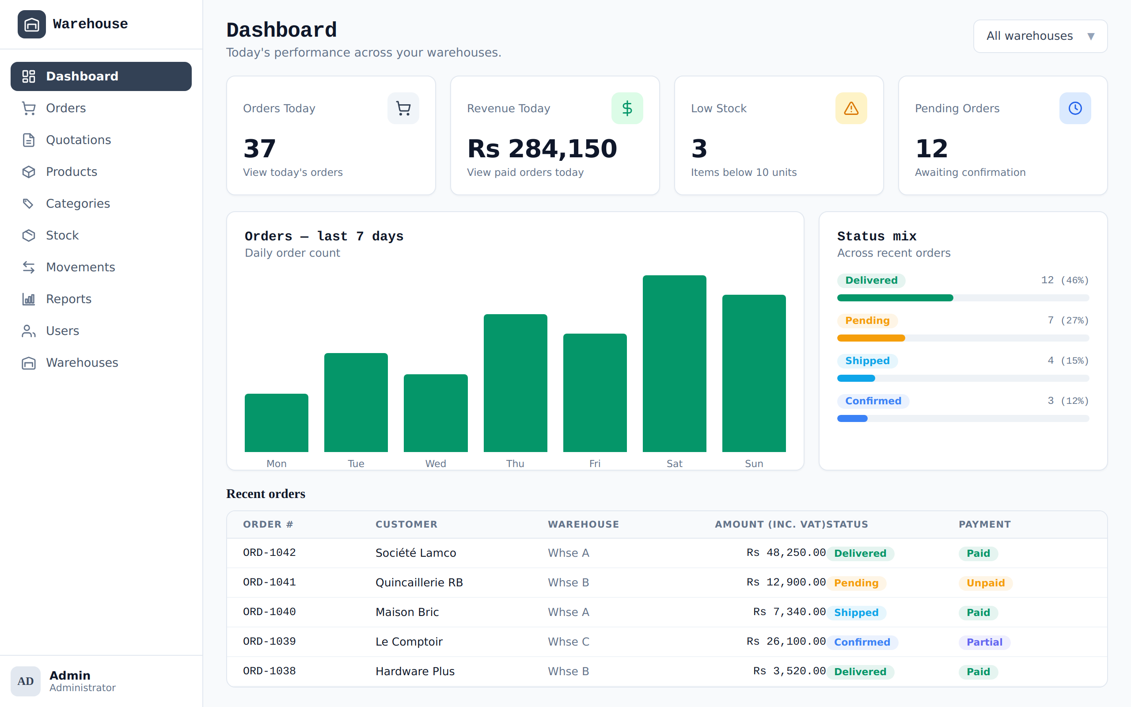1131x707 pixels.
Task: Go to Orders in the sidebar
Action: point(101,108)
